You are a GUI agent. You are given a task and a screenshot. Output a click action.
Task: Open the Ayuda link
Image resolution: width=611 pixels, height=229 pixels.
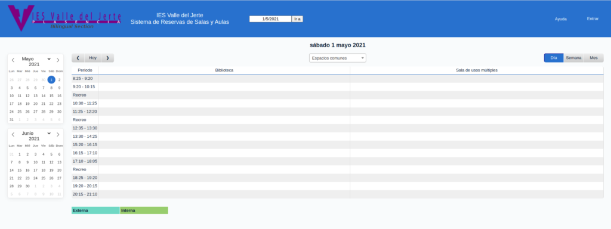pyautogui.click(x=561, y=18)
